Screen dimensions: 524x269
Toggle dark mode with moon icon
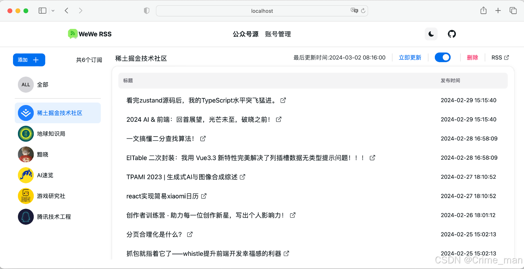click(x=431, y=34)
